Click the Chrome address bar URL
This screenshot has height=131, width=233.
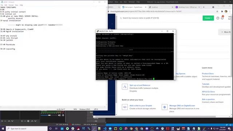[x=146, y=11]
